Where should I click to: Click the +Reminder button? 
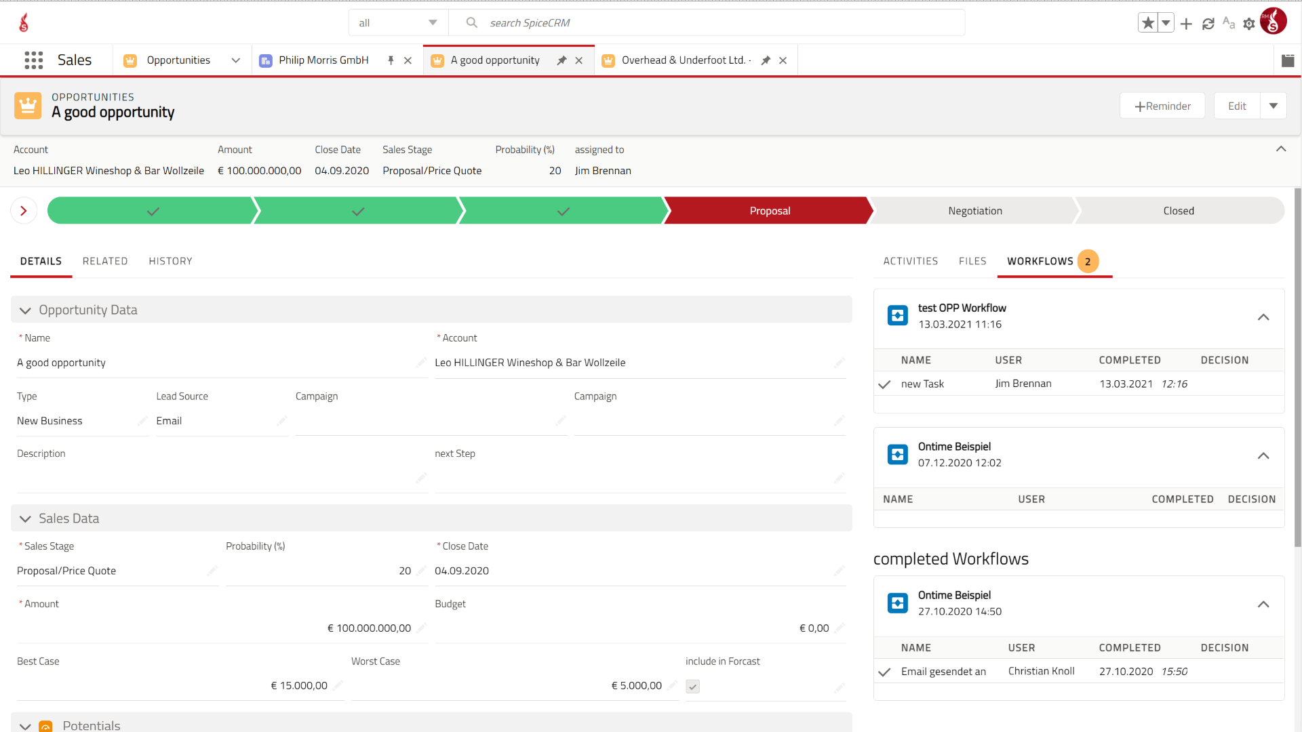point(1162,106)
